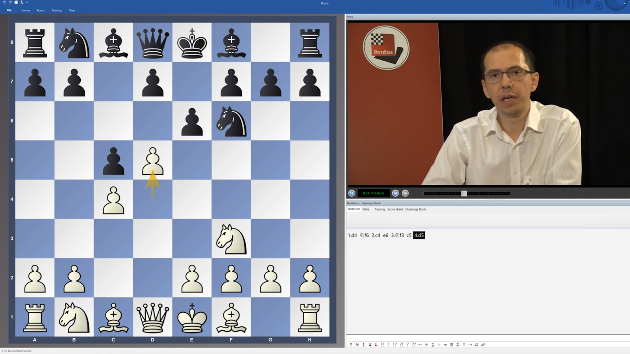Click the red cut-line annotation icon
Image resolution: width=630 pixels, height=354 pixels.
click(357, 345)
